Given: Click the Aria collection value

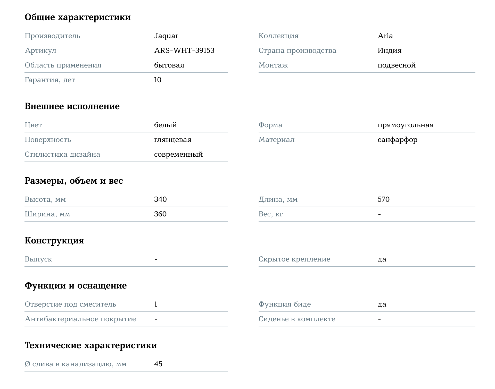Looking at the screenshot, I should click(385, 36).
